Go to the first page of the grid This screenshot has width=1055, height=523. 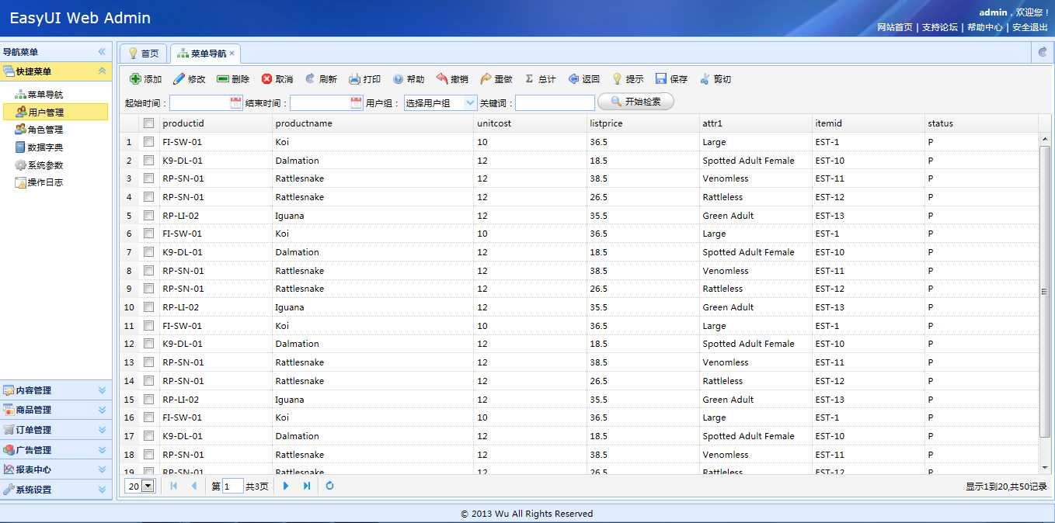point(173,486)
